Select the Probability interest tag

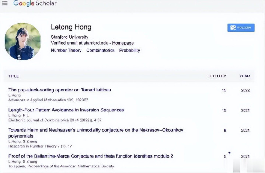pyautogui.click(x=129, y=50)
